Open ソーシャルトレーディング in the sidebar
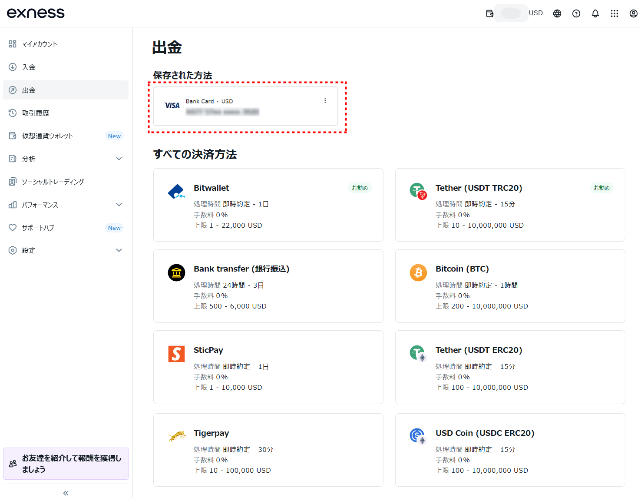641x501 pixels. click(x=66, y=182)
